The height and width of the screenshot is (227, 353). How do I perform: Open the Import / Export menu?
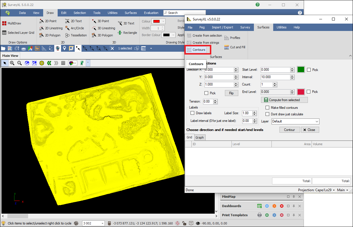pos(222,27)
